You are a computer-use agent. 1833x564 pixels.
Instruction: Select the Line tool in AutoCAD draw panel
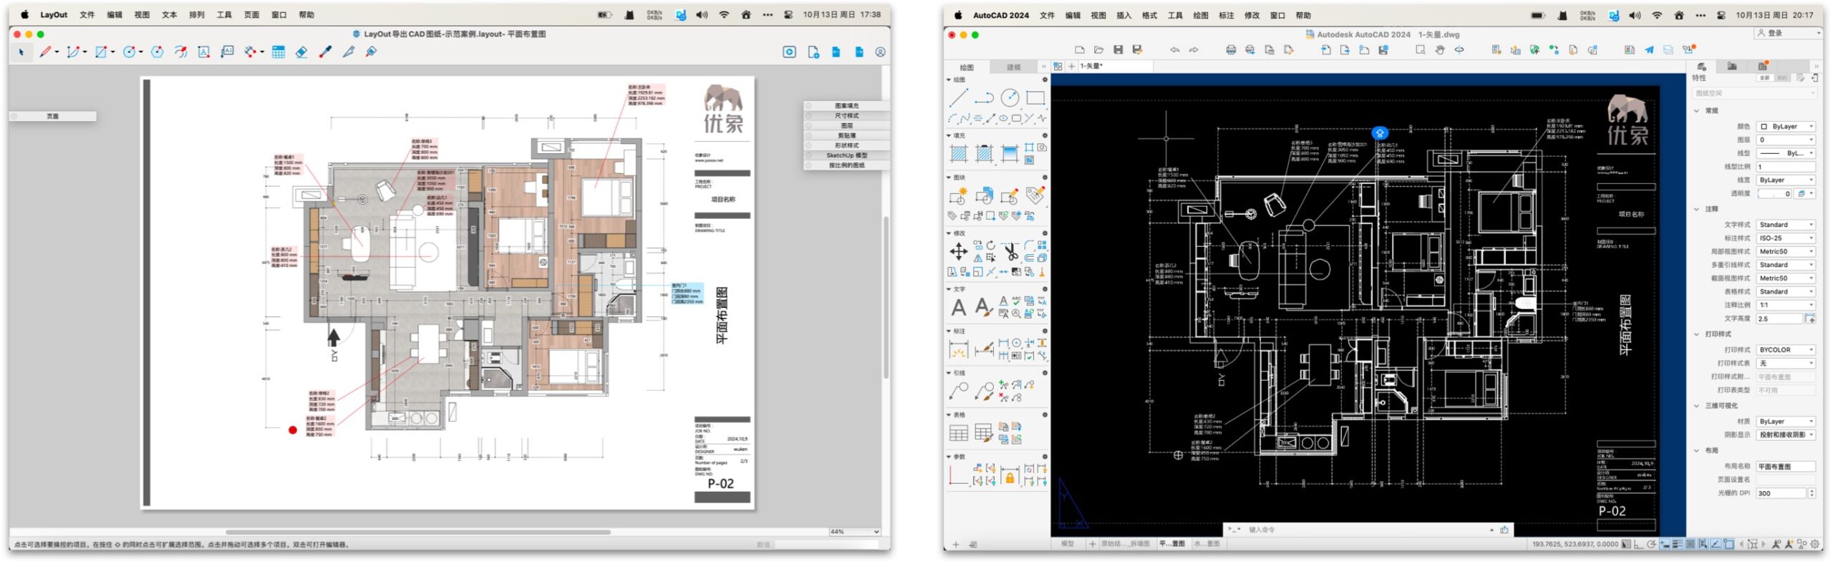(958, 98)
